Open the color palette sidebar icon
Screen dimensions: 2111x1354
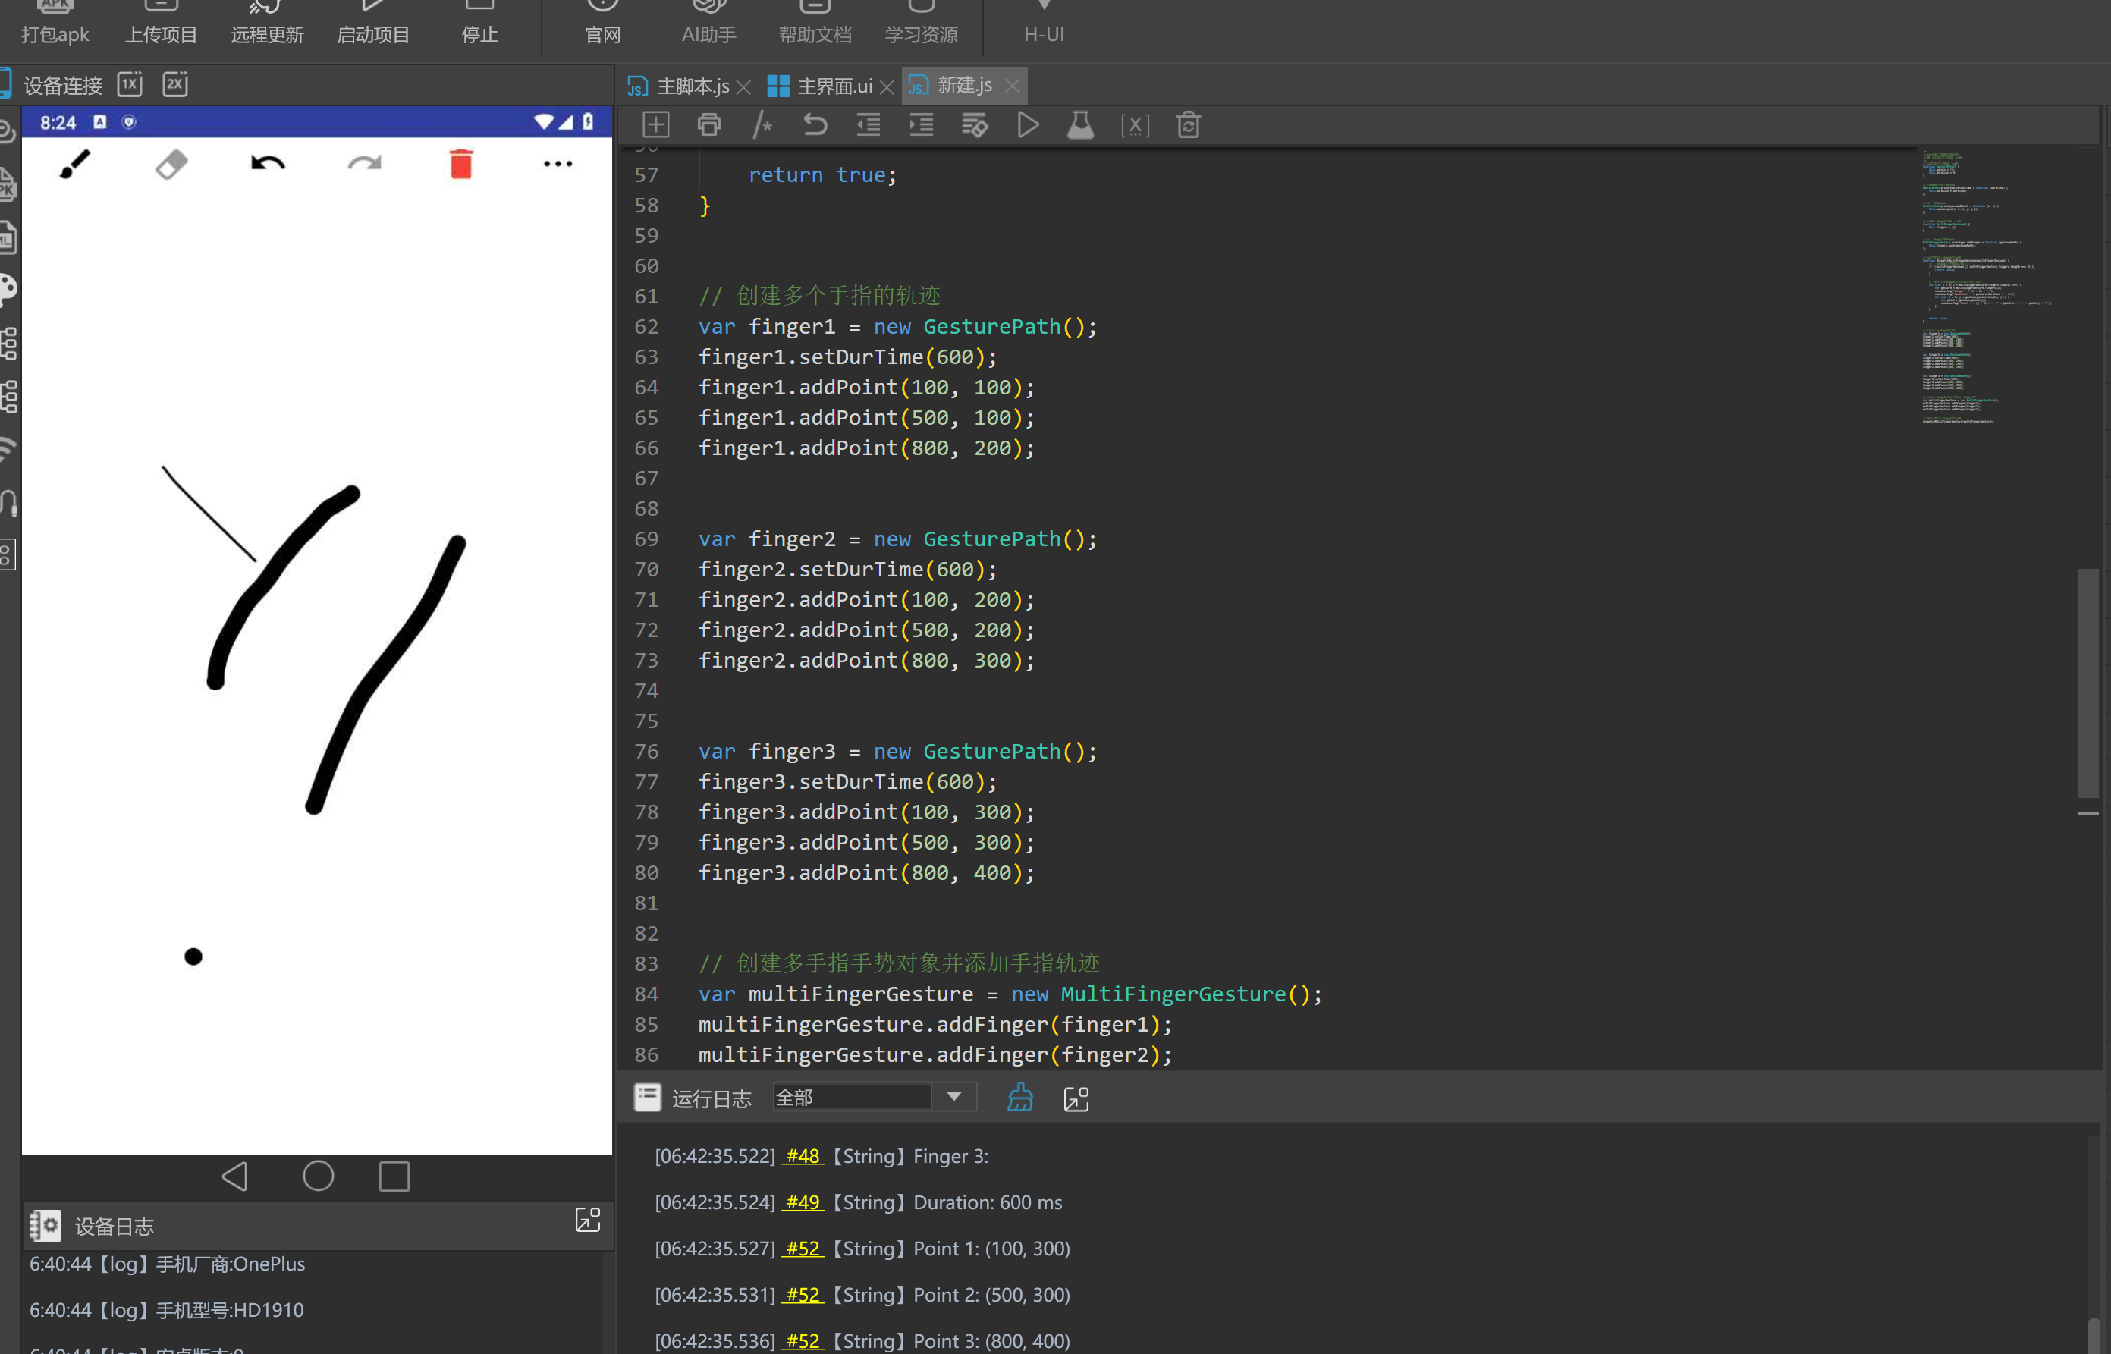pos(9,289)
